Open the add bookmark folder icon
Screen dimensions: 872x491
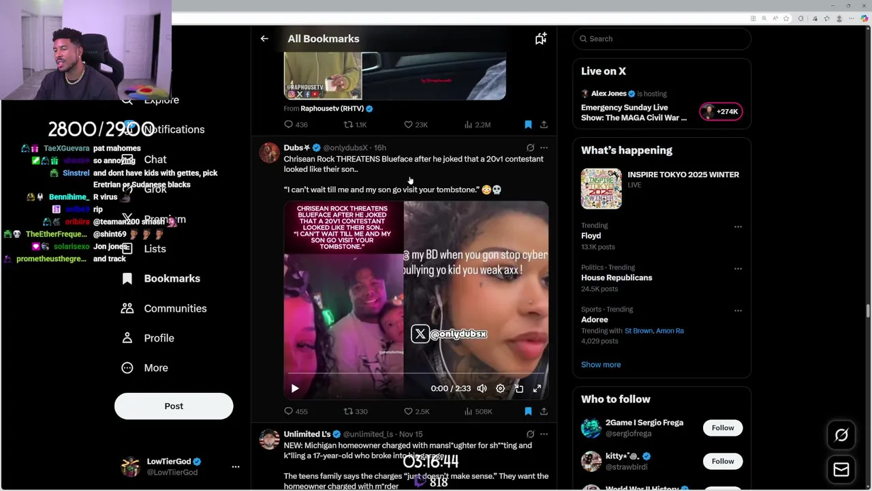coord(541,39)
